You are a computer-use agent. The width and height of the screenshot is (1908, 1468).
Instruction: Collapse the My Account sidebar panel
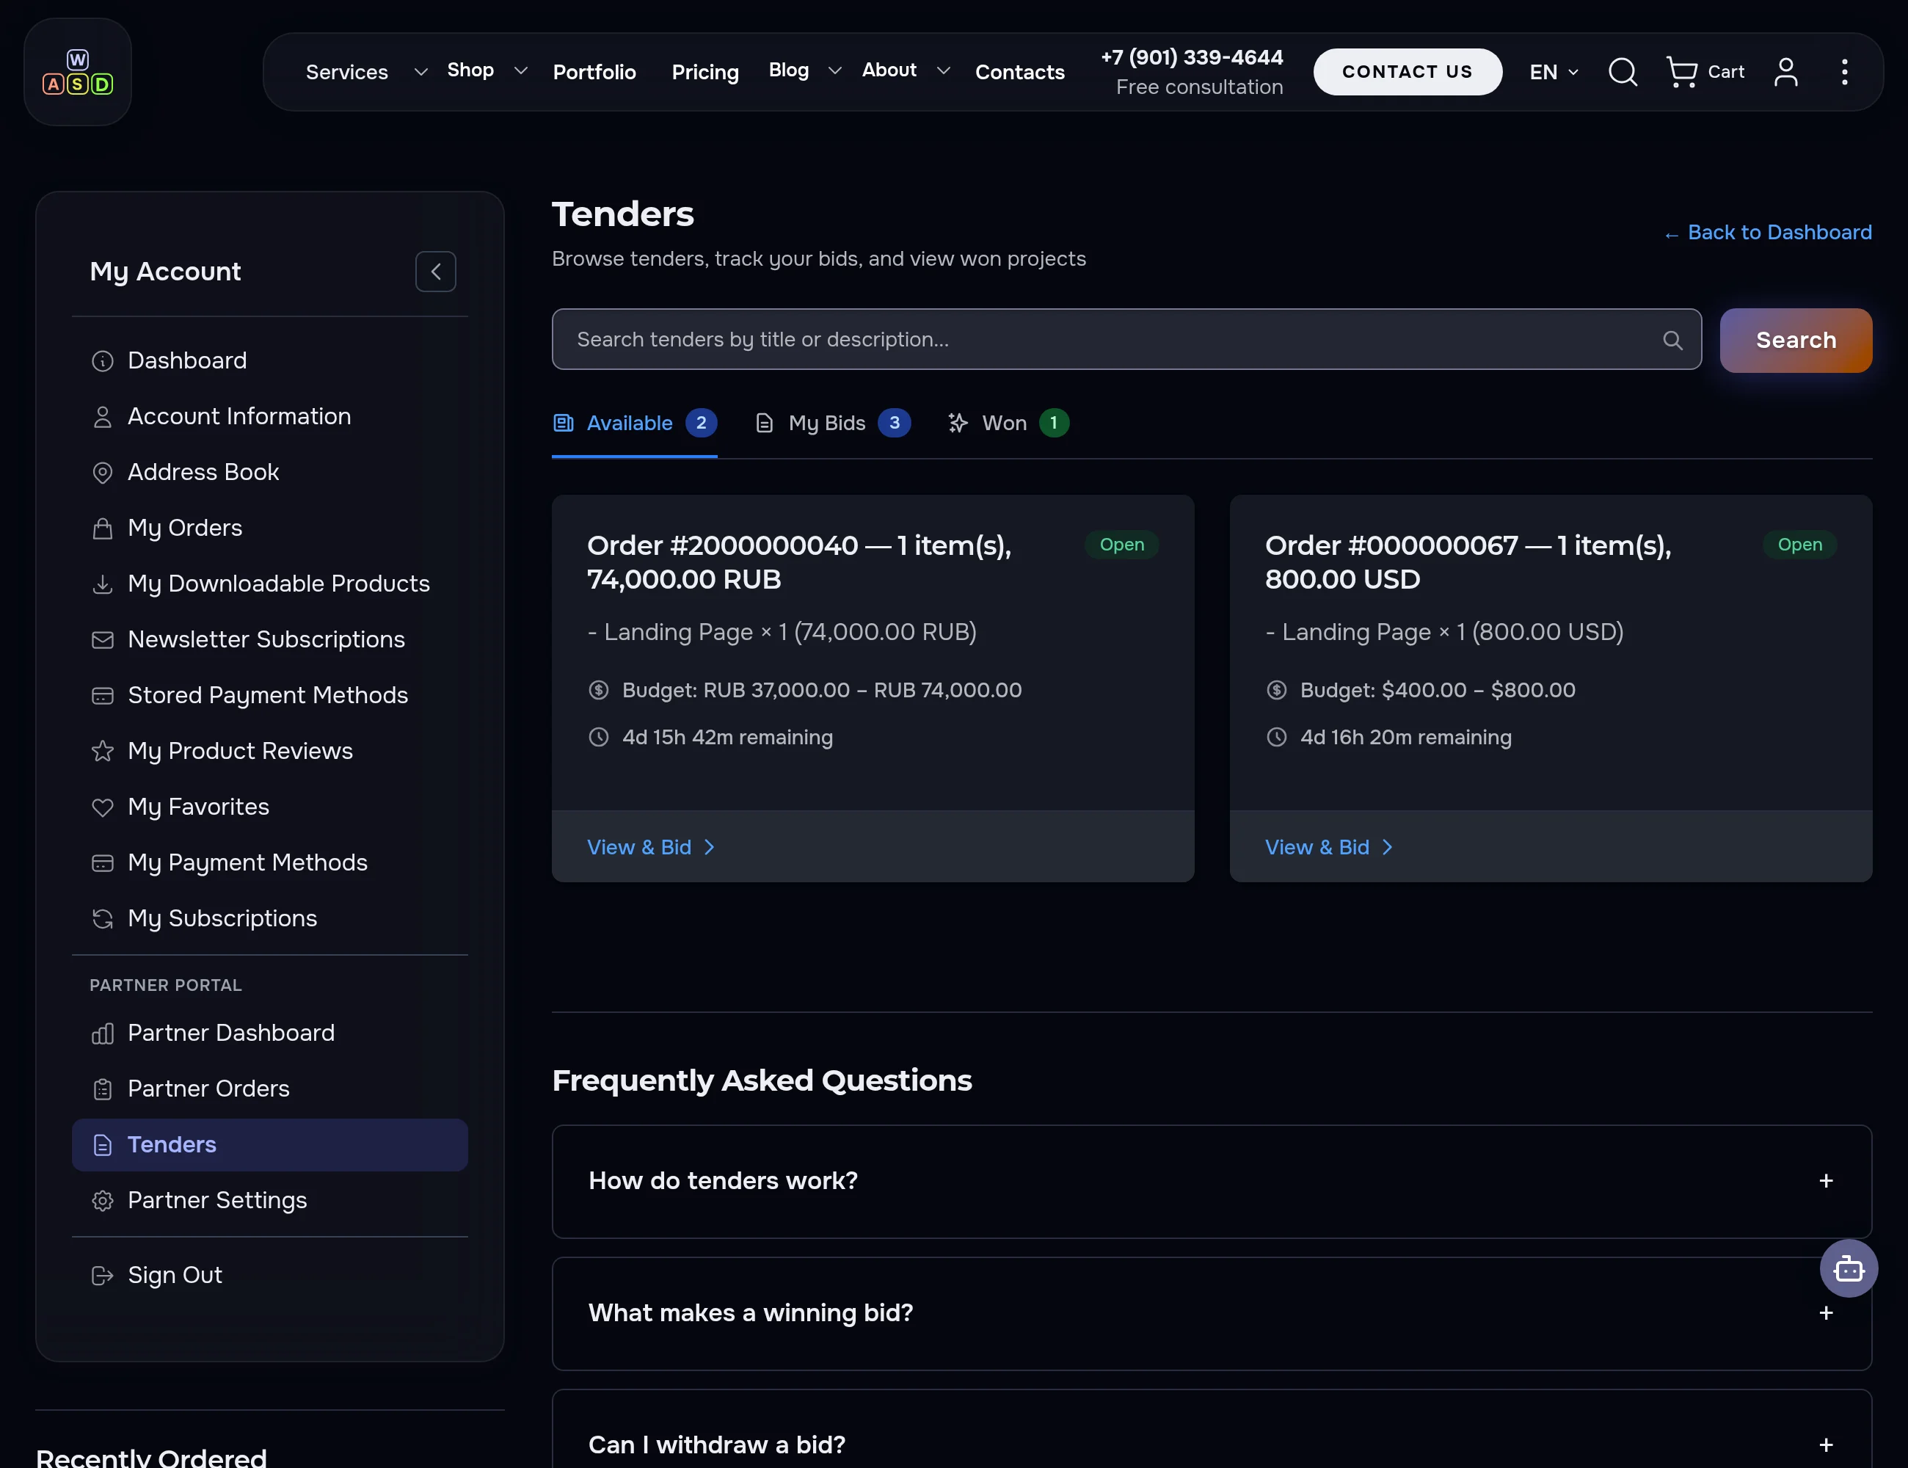click(435, 272)
